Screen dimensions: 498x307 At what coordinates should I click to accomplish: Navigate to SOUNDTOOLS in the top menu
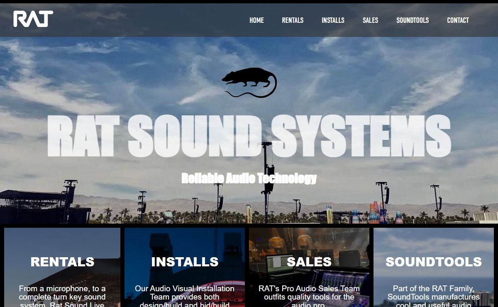pyautogui.click(x=413, y=20)
